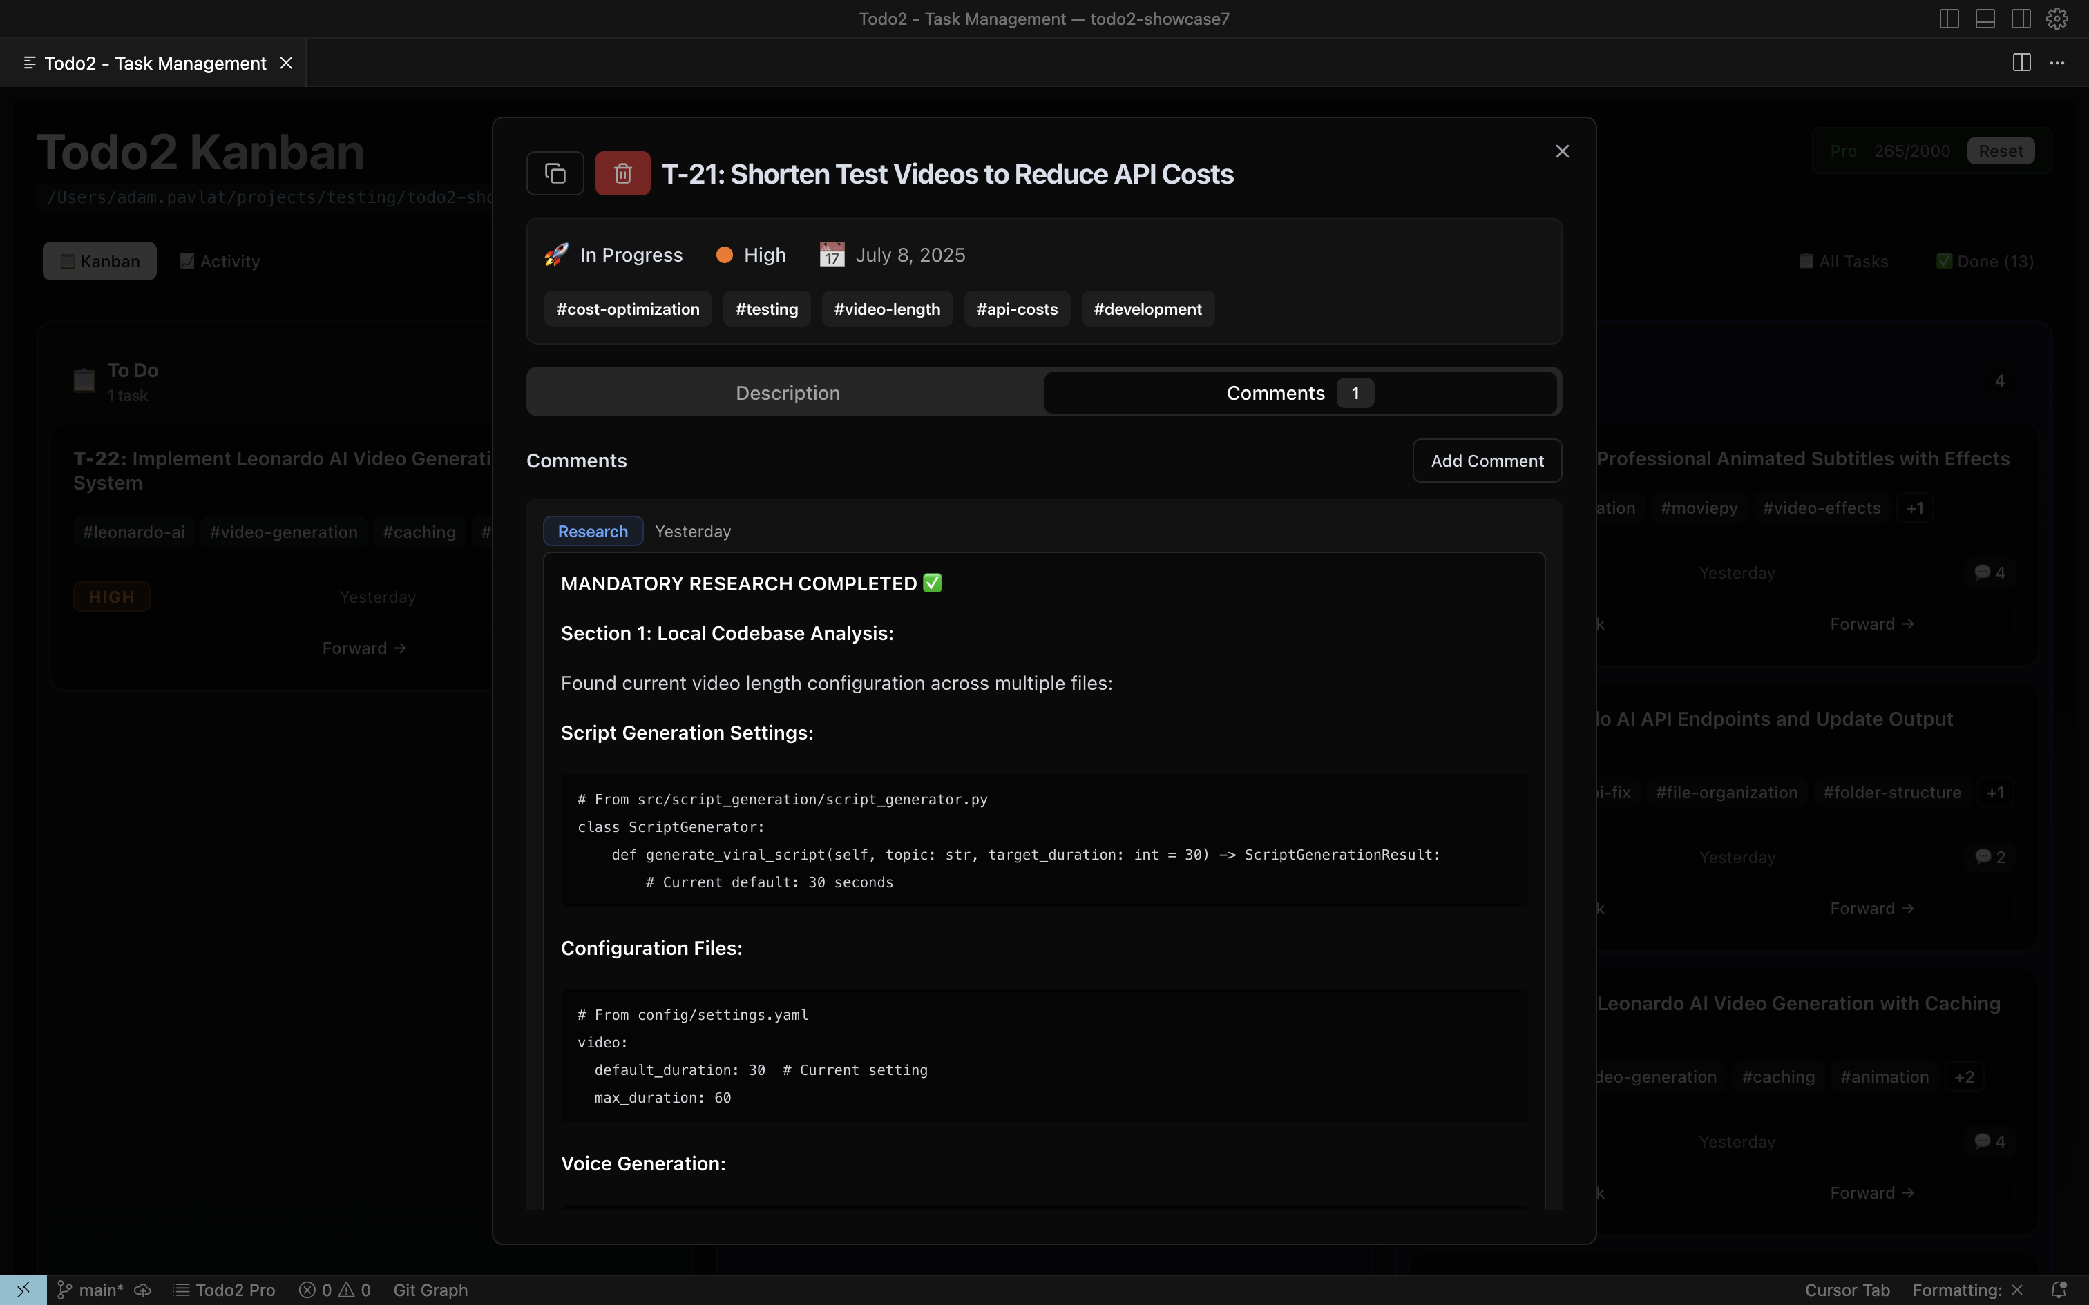Click the #video-generation tag on T-22
Image resolution: width=2089 pixels, height=1305 pixels.
pyautogui.click(x=283, y=532)
